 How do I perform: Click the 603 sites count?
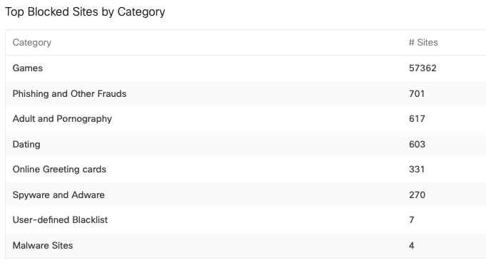pos(417,144)
